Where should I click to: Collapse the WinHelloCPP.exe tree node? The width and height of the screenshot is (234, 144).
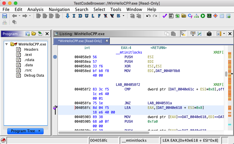pyautogui.click(x=7, y=44)
